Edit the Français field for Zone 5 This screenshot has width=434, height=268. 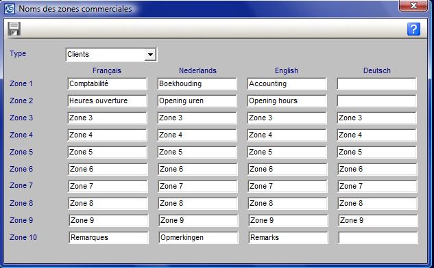click(107, 152)
